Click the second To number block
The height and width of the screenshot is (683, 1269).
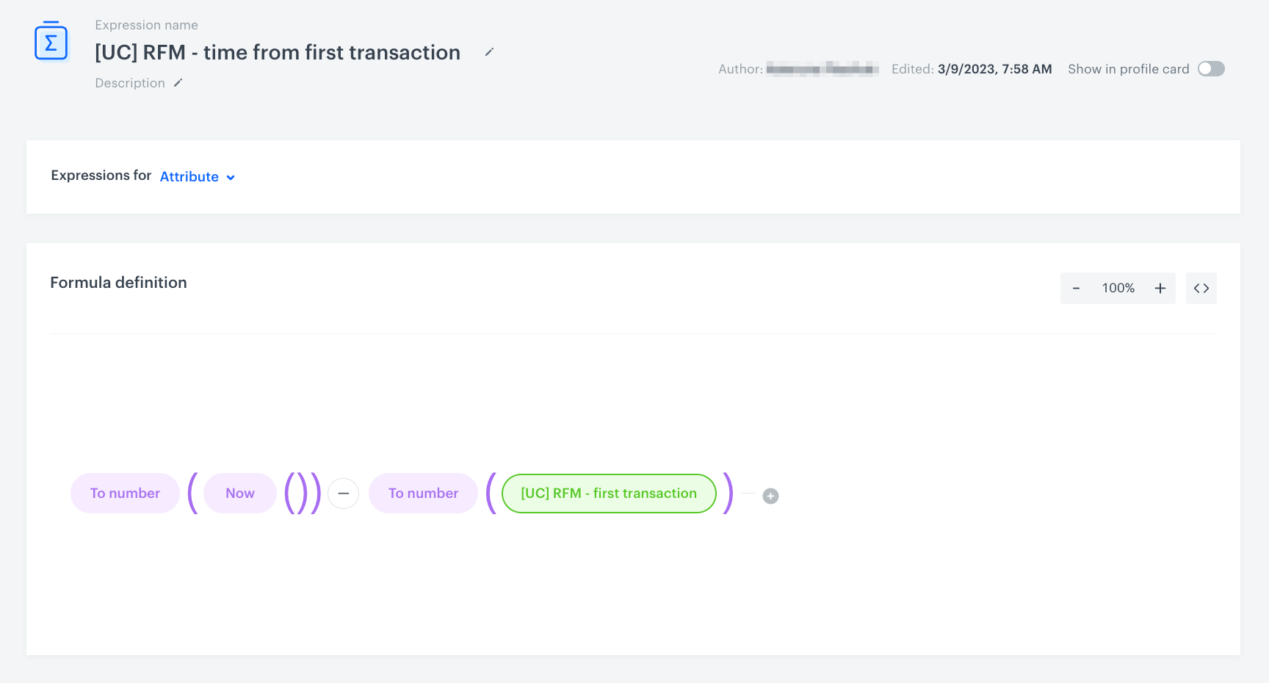tap(423, 493)
